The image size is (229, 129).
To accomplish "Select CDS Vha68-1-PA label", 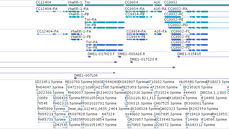I will 81,31.
